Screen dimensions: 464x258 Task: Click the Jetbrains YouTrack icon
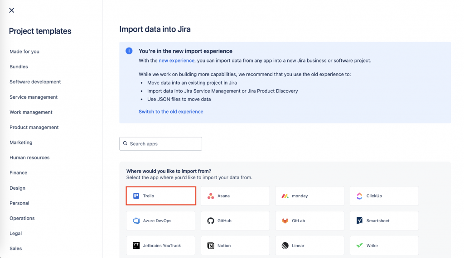136,246
